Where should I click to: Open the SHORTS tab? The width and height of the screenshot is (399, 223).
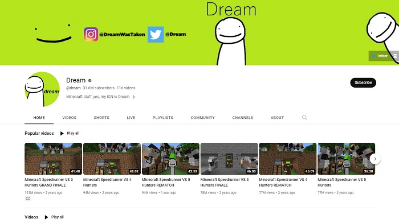[101, 118]
